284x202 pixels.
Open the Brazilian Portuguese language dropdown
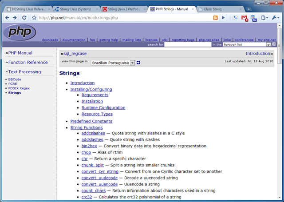(113, 63)
